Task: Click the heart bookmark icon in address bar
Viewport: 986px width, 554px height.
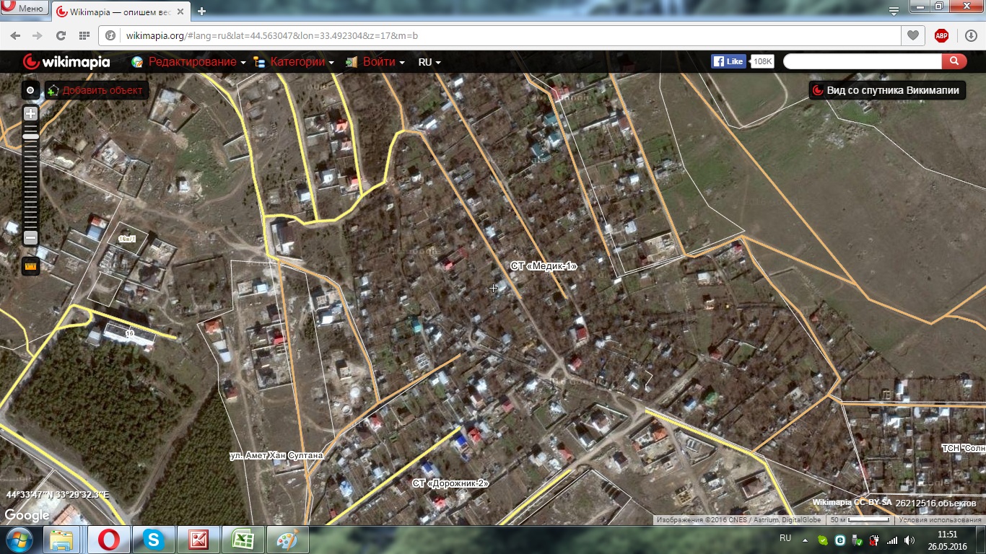Action: (x=913, y=35)
